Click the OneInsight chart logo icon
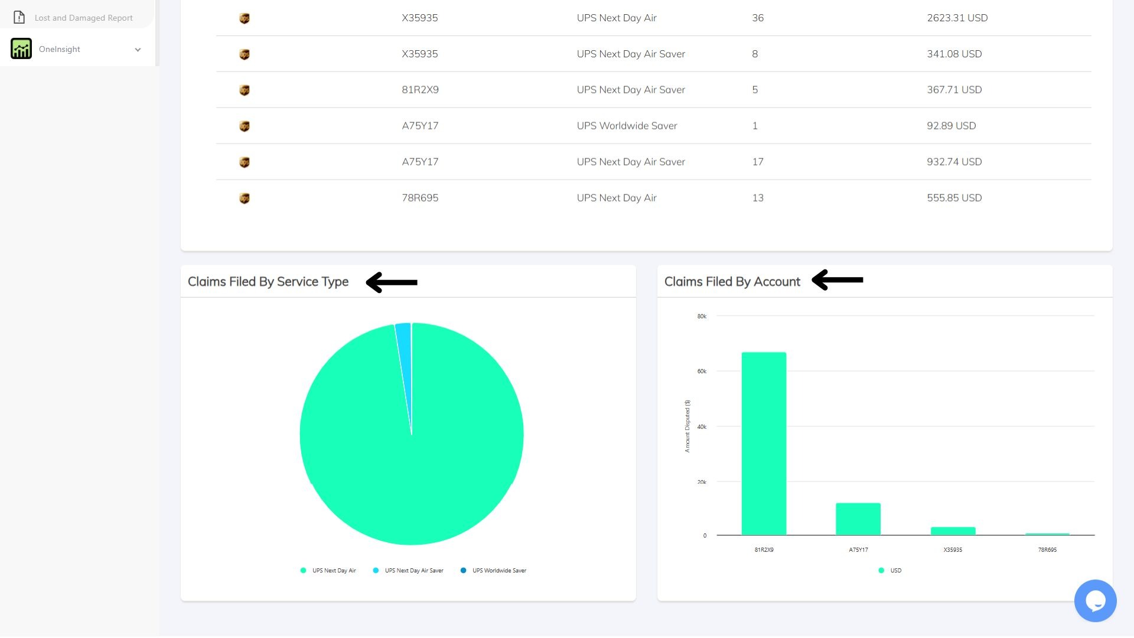Screen dimensions: 1134x638 tap(21, 49)
